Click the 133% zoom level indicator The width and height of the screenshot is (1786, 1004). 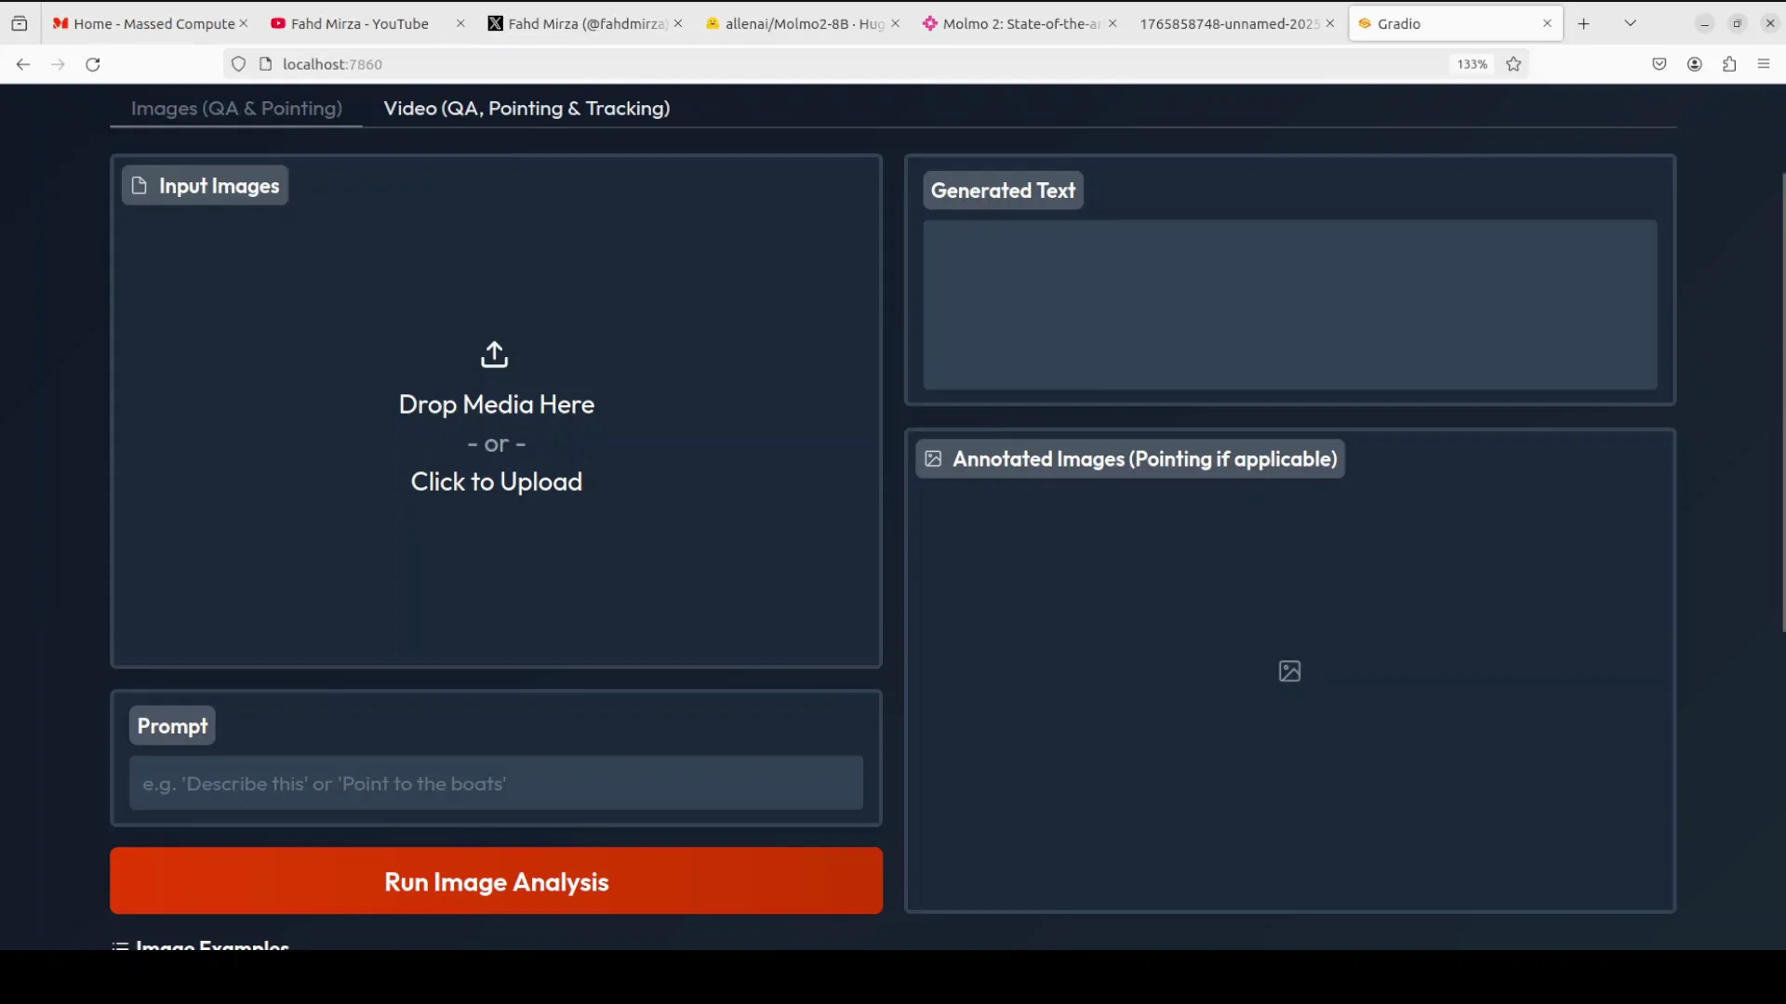1472,64
